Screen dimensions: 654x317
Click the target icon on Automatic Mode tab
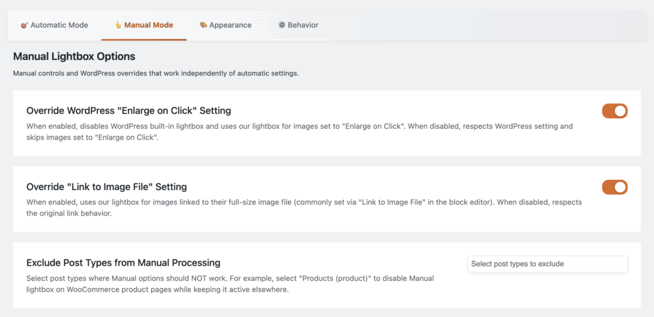point(24,26)
